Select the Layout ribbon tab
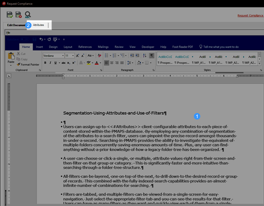This screenshot has height=206, width=264. (x=68, y=47)
